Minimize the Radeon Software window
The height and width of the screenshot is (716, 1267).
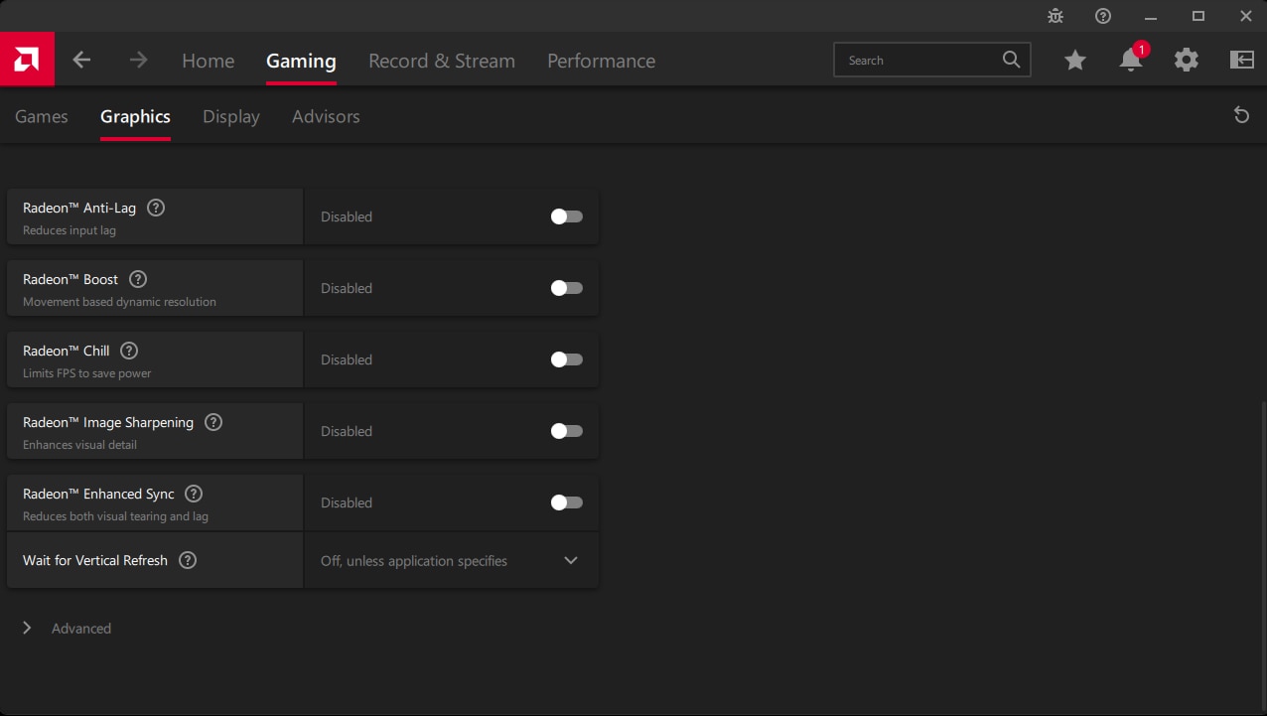(1151, 16)
